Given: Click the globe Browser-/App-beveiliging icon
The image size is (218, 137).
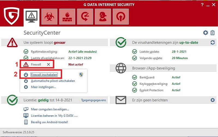Looking at the screenshot, I should tap(121, 68).
